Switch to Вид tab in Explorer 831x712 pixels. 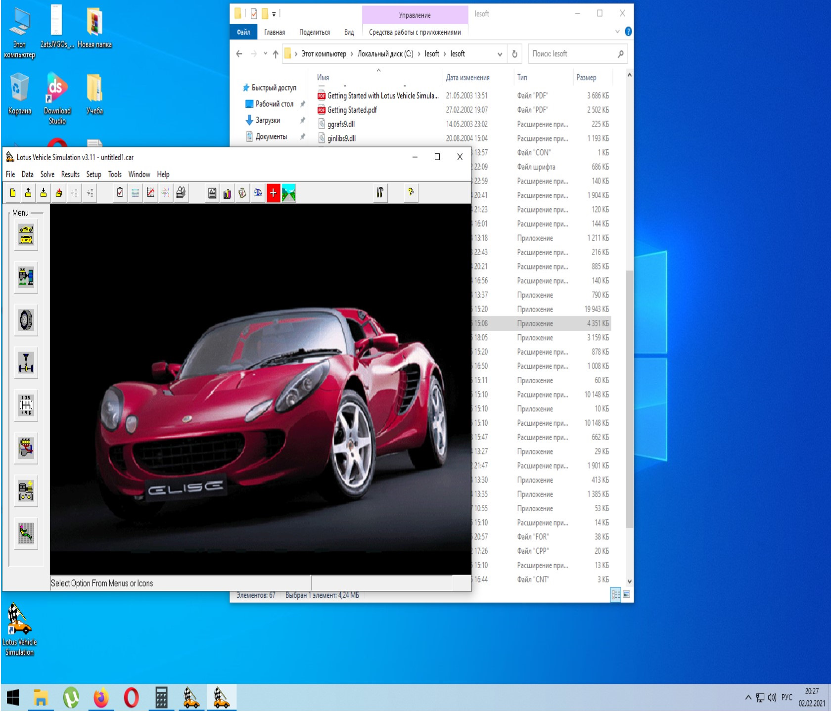point(349,32)
